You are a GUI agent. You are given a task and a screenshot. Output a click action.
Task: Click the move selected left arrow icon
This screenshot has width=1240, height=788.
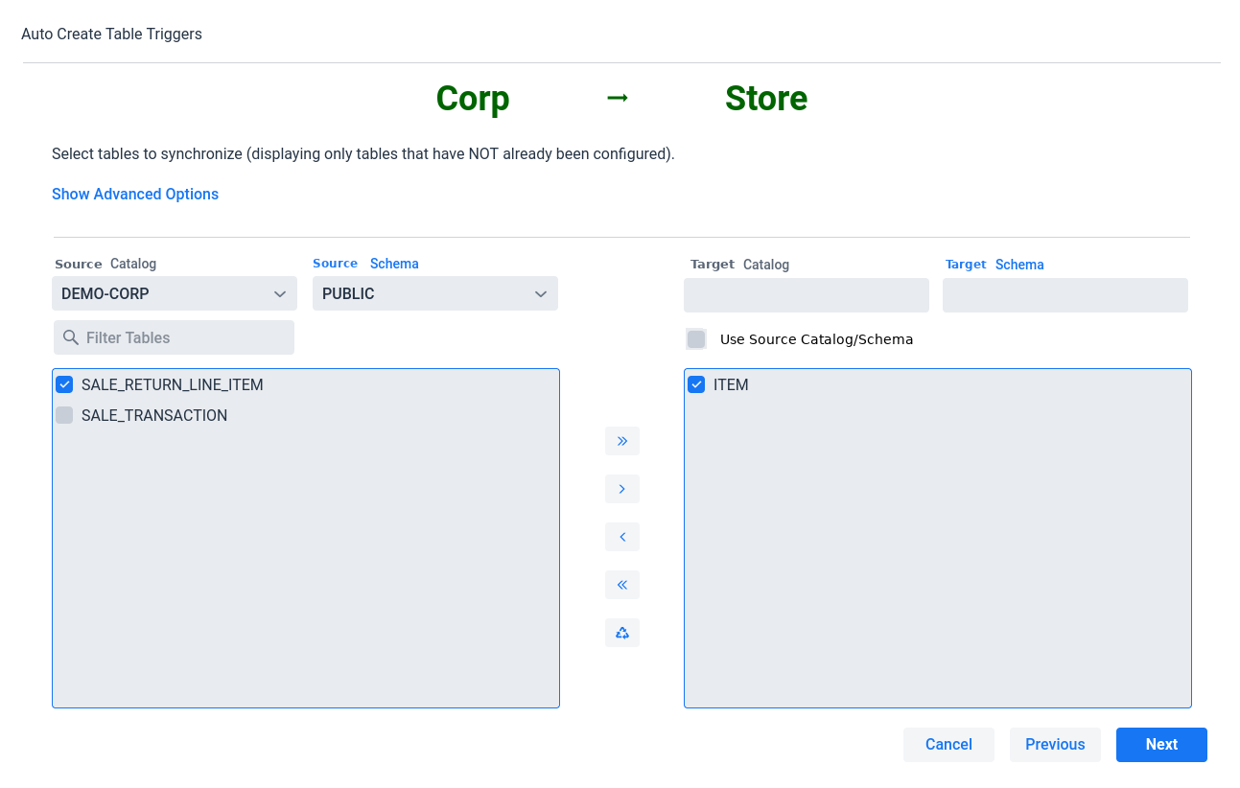(x=621, y=537)
